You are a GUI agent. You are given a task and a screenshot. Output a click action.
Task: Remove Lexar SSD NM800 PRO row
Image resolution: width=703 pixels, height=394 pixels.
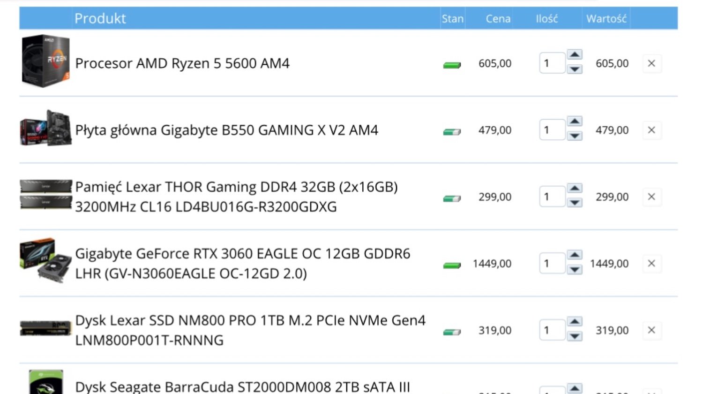(x=651, y=330)
